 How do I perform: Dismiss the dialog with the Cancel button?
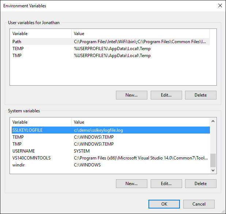click(199, 204)
